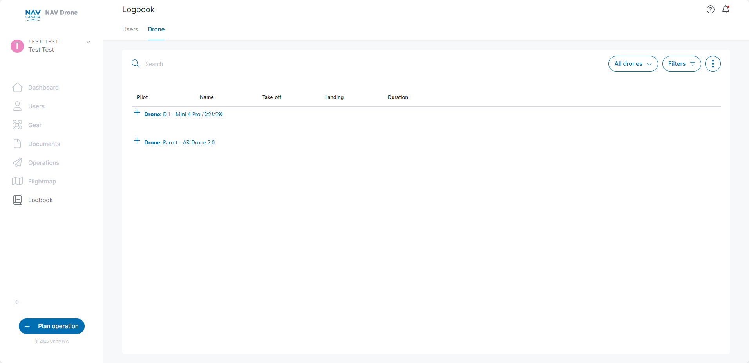Click the Gear drone icon
Viewport: 749px width, 363px height.
[x=17, y=125]
